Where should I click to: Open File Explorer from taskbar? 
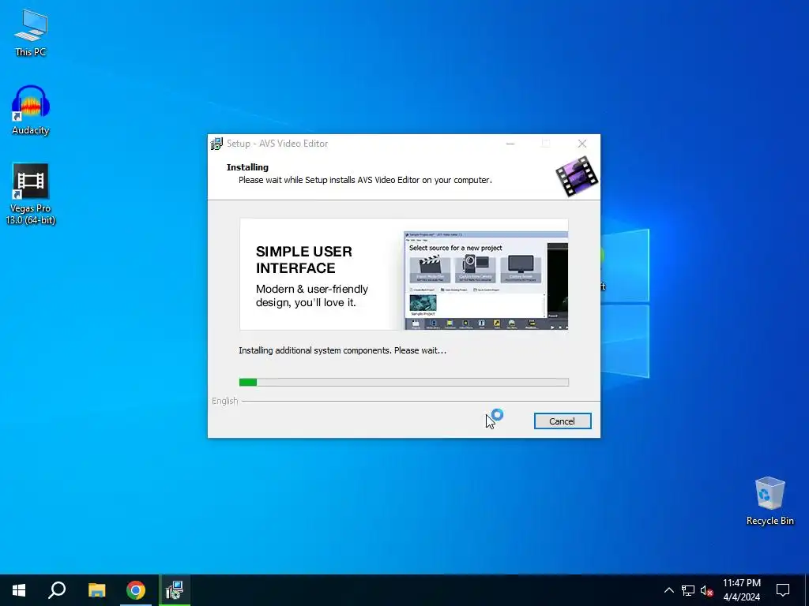(96, 590)
